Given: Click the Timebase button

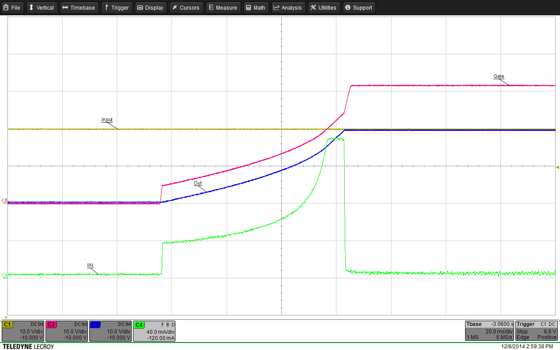Looking at the screenshot, I should click(79, 7).
